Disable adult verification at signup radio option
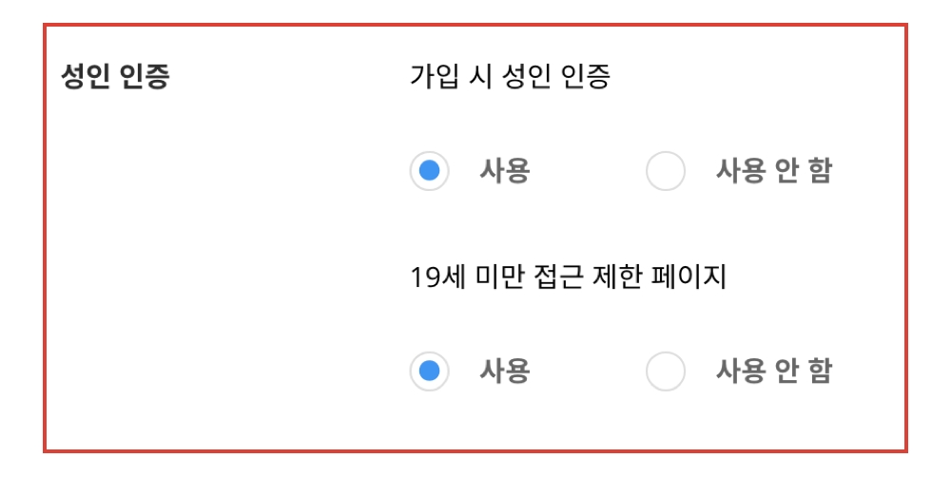Screen dimensions: 951x477 pos(665,172)
